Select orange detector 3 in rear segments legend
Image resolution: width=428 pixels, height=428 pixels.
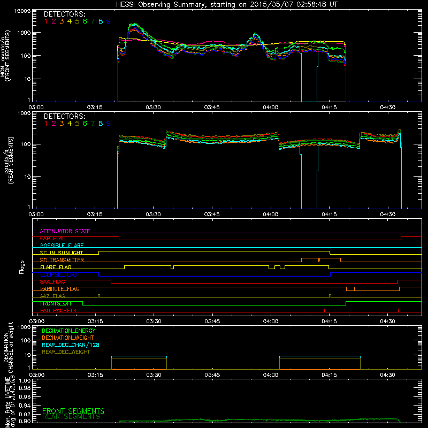click(62, 124)
